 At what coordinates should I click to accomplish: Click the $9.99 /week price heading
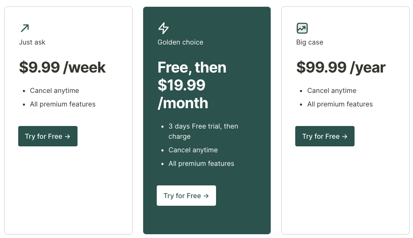pyautogui.click(x=62, y=67)
